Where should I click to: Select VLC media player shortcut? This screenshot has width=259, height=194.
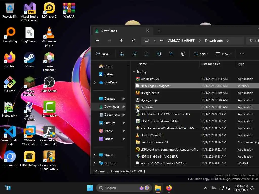tap(49, 37)
